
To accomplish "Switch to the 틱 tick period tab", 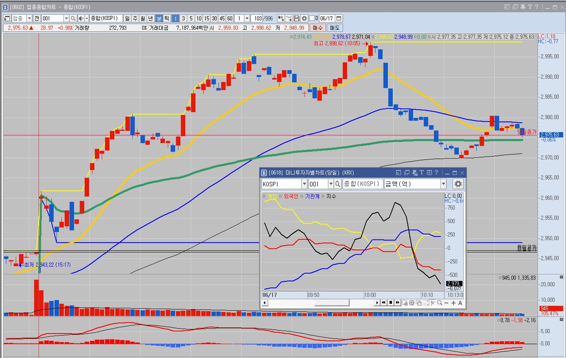I will point(167,18).
